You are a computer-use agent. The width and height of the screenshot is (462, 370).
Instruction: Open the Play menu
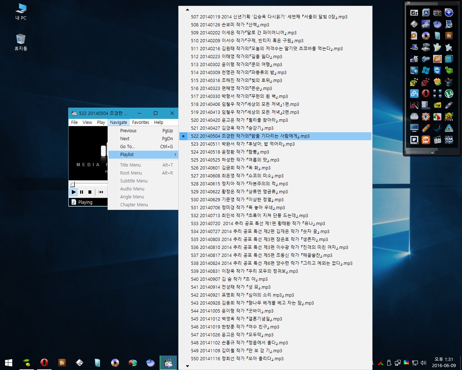click(x=101, y=122)
